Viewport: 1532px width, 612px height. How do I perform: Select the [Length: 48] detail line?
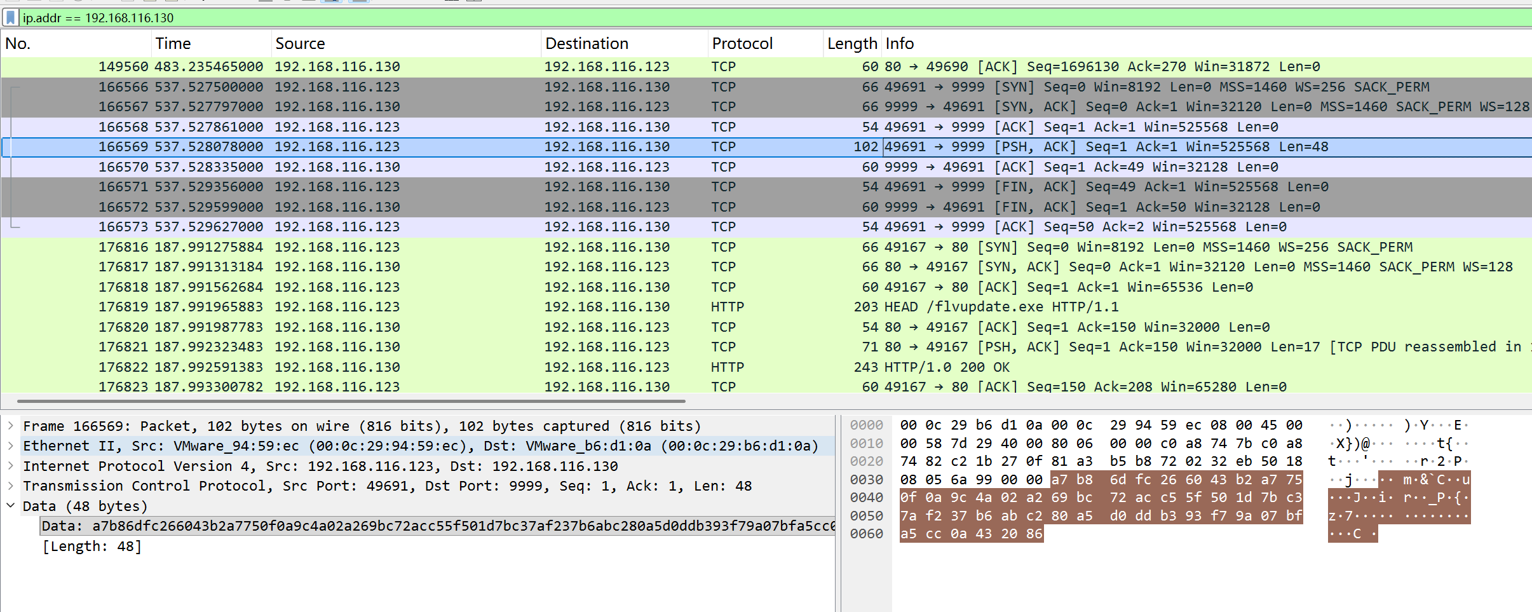coord(92,547)
